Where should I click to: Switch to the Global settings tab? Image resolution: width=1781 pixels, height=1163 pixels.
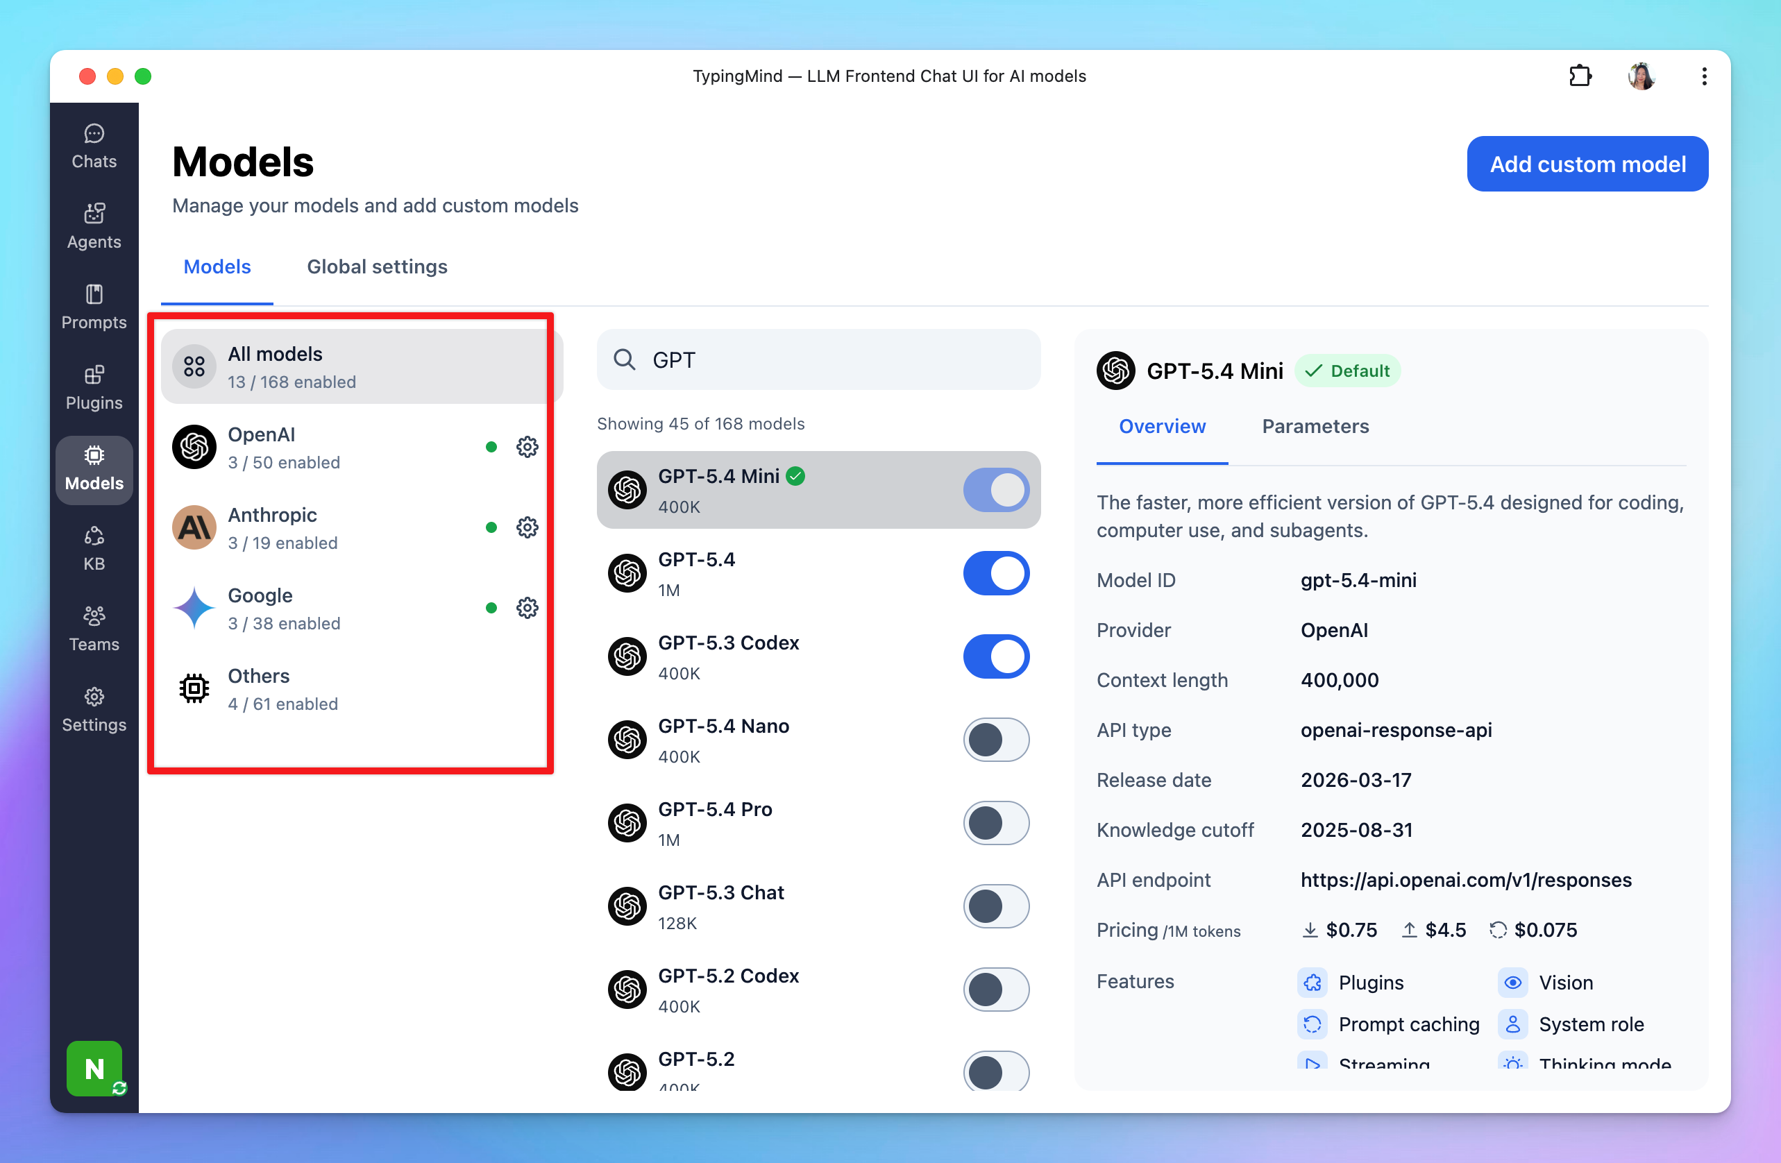click(376, 267)
